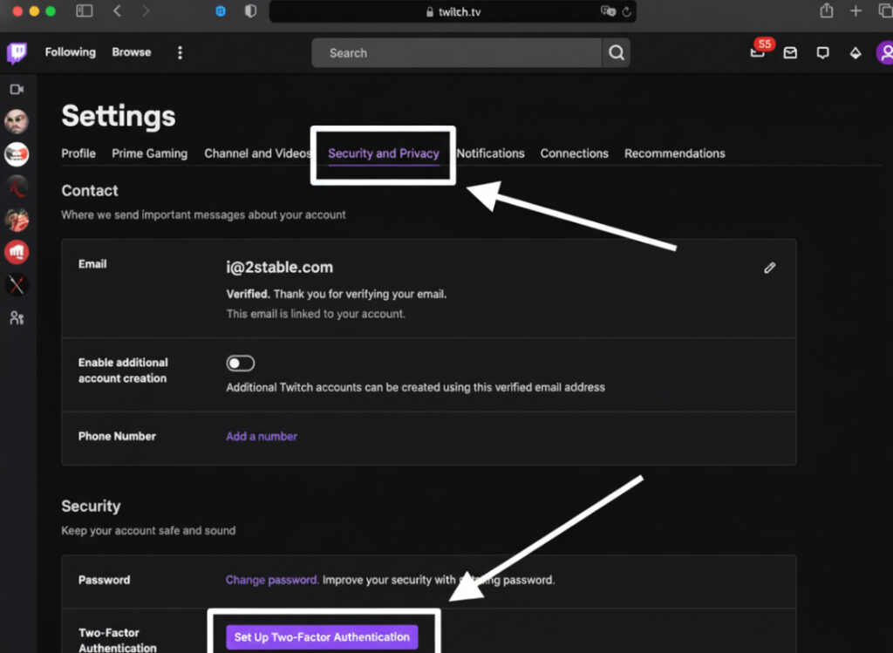Click into the Twitch Search field
Image resolution: width=893 pixels, height=653 pixels.
[x=458, y=53]
